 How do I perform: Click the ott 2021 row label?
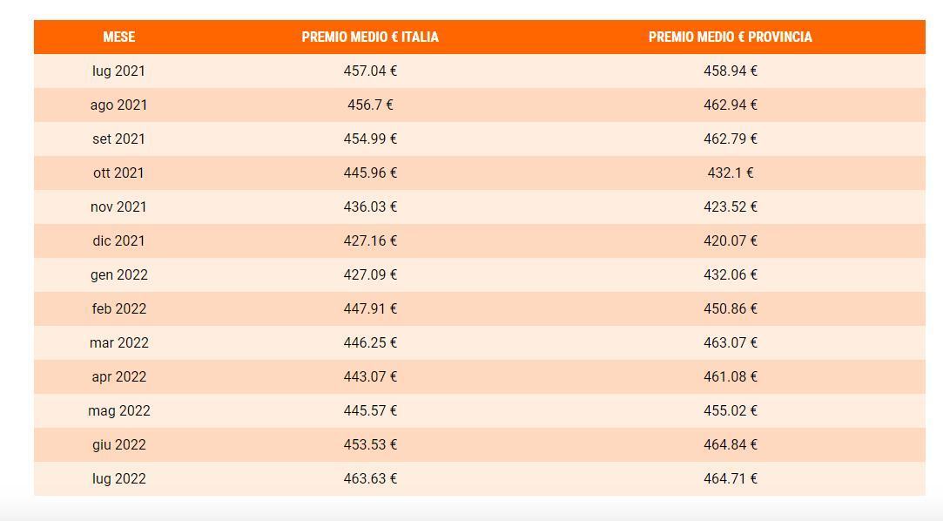click(x=118, y=173)
